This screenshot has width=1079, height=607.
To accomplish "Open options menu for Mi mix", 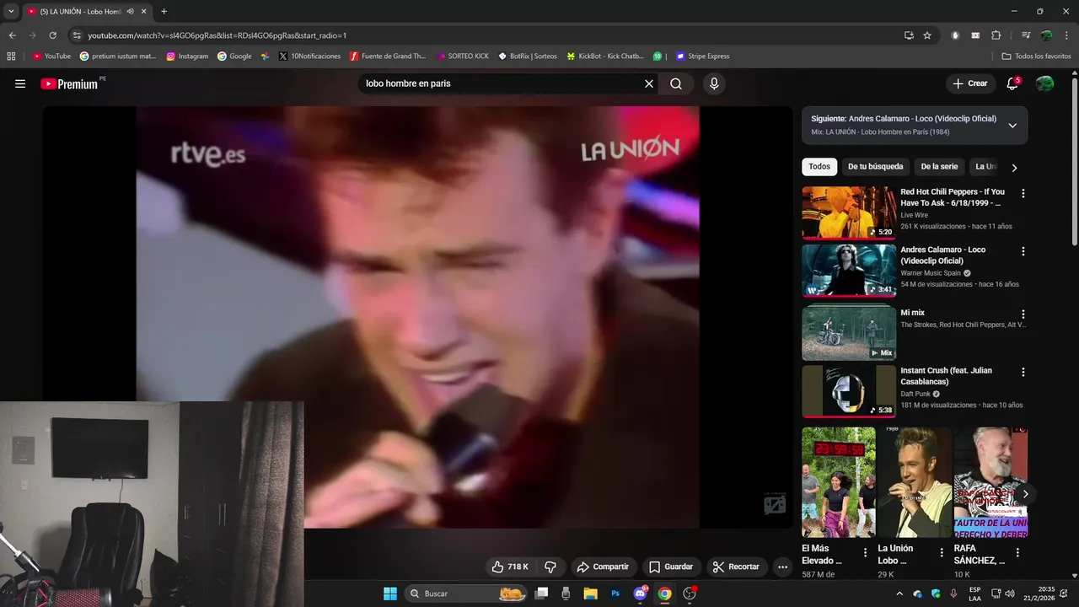I will pyautogui.click(x=1023, y=313).
